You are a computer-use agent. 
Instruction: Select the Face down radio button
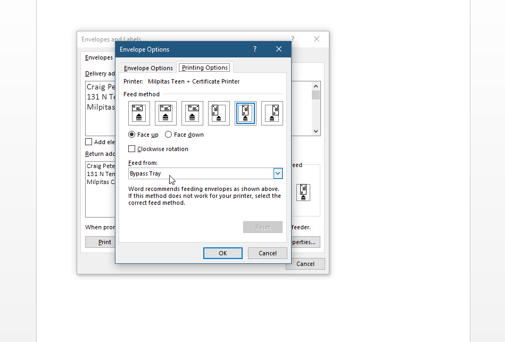[169, 135]
